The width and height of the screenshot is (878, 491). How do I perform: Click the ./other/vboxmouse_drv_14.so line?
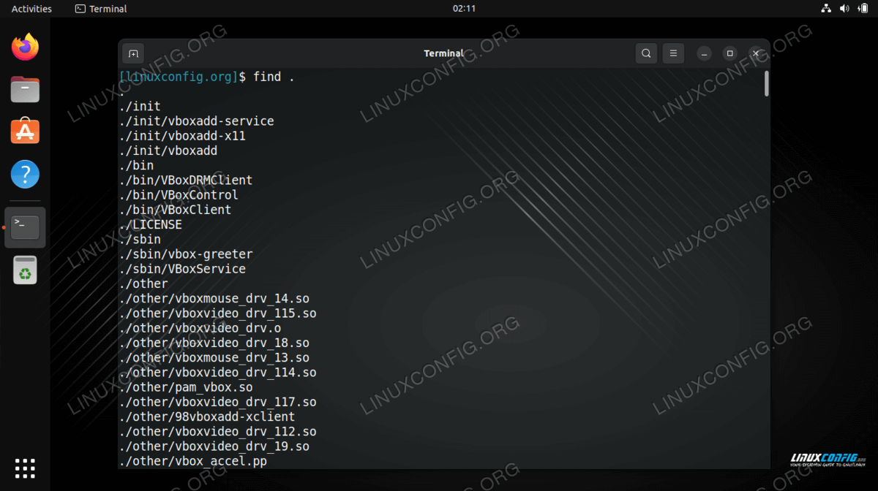point(214,299)
